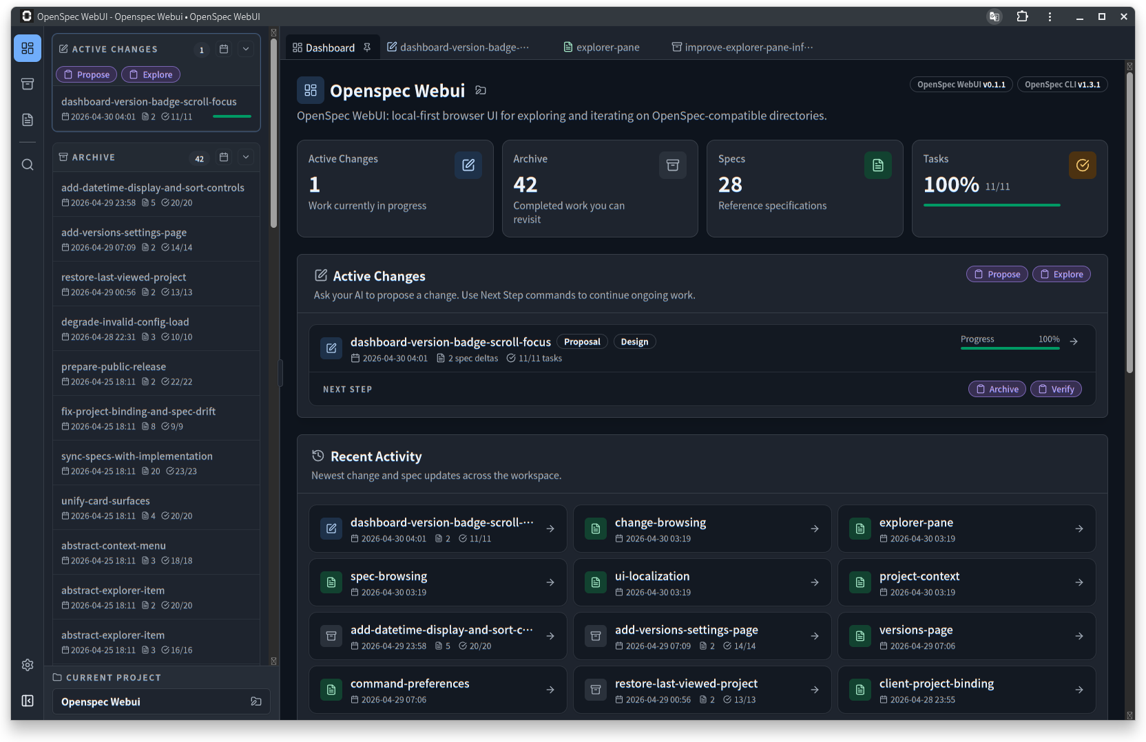Click the calendar icon in Archive header
This screenshot has width=1146, height=742.
pos(224,157)
